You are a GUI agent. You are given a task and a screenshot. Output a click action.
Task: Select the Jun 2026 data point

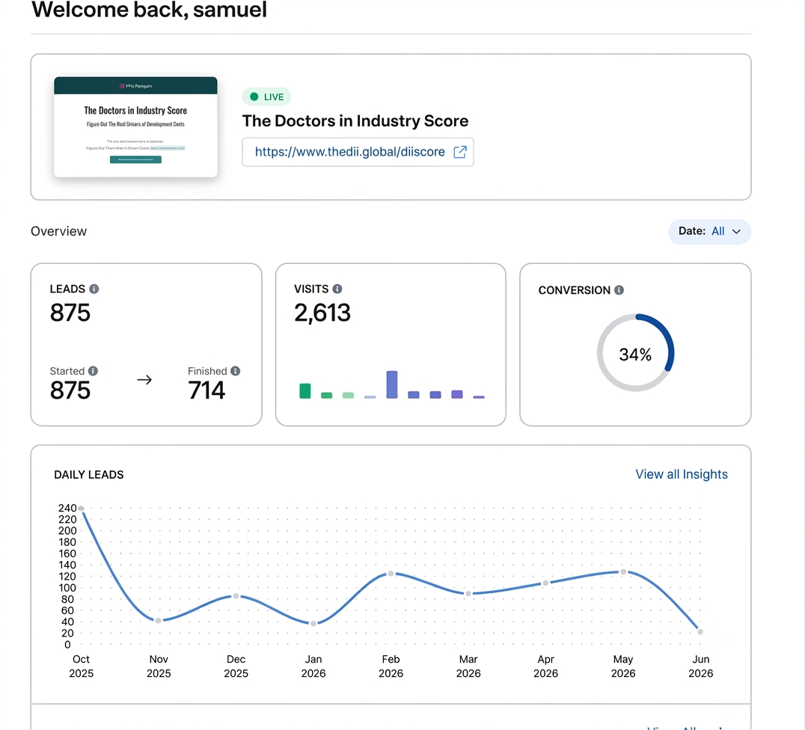tap(700, 632)
